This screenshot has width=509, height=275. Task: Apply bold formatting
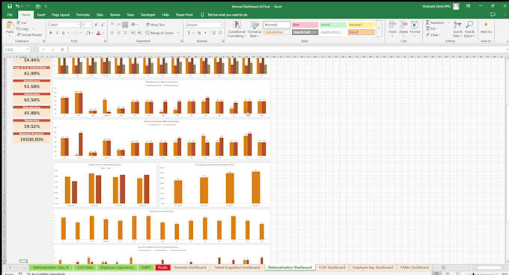(51, 33)
